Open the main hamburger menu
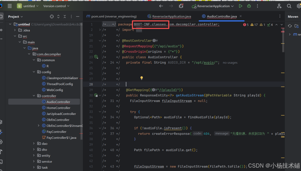Image resolution: width=301 pixels, height=171 pixels. (x=9, y=6)
